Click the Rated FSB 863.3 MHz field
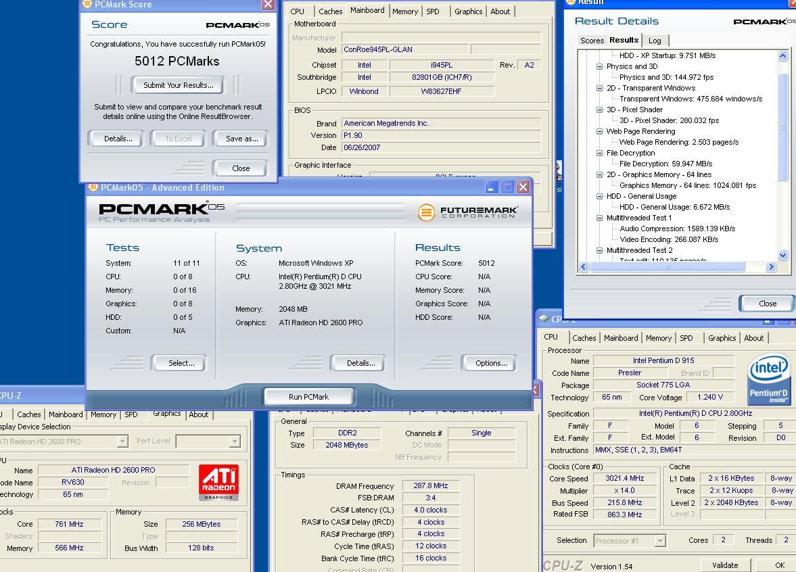 point(624,515)
